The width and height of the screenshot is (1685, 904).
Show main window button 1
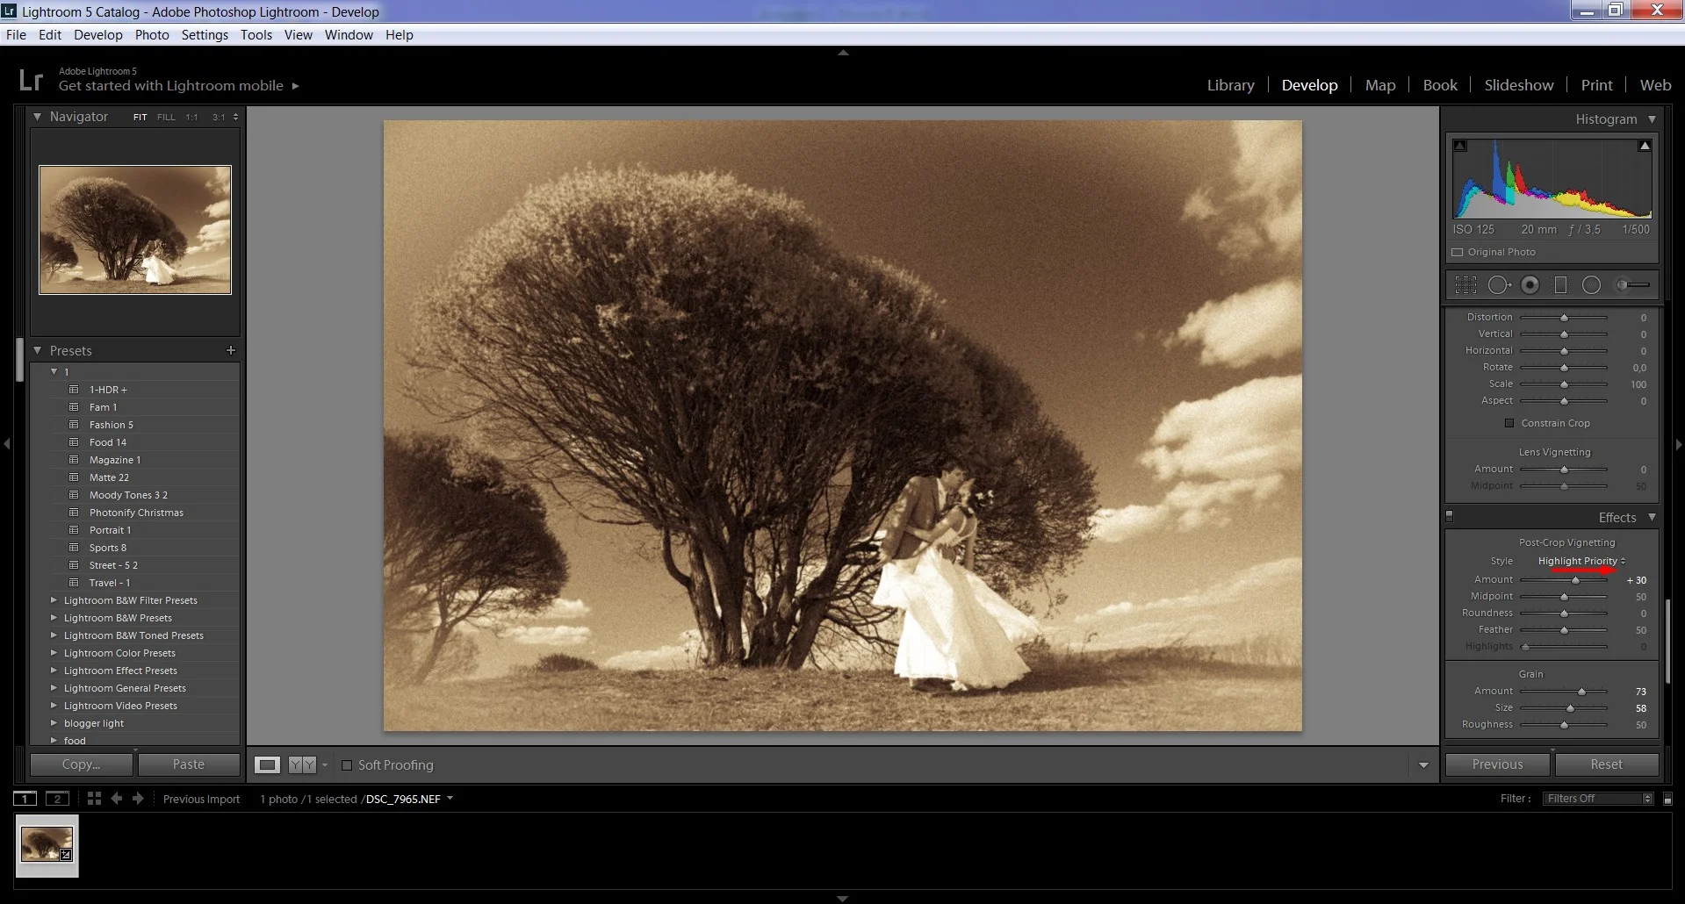(x=25, y=798)
